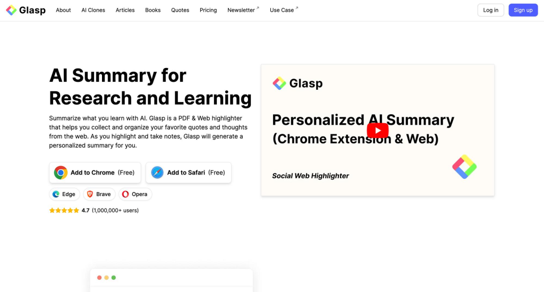View the Pricing page
Screen dimensions: 544x292
208,10
